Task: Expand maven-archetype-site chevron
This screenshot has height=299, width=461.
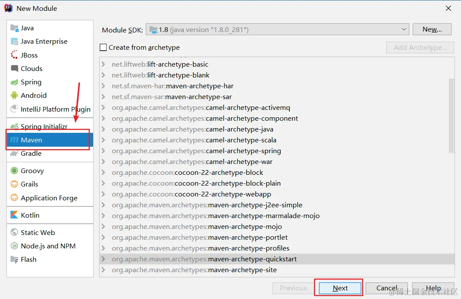Action: pyautogui.click(x=103, y=270)
